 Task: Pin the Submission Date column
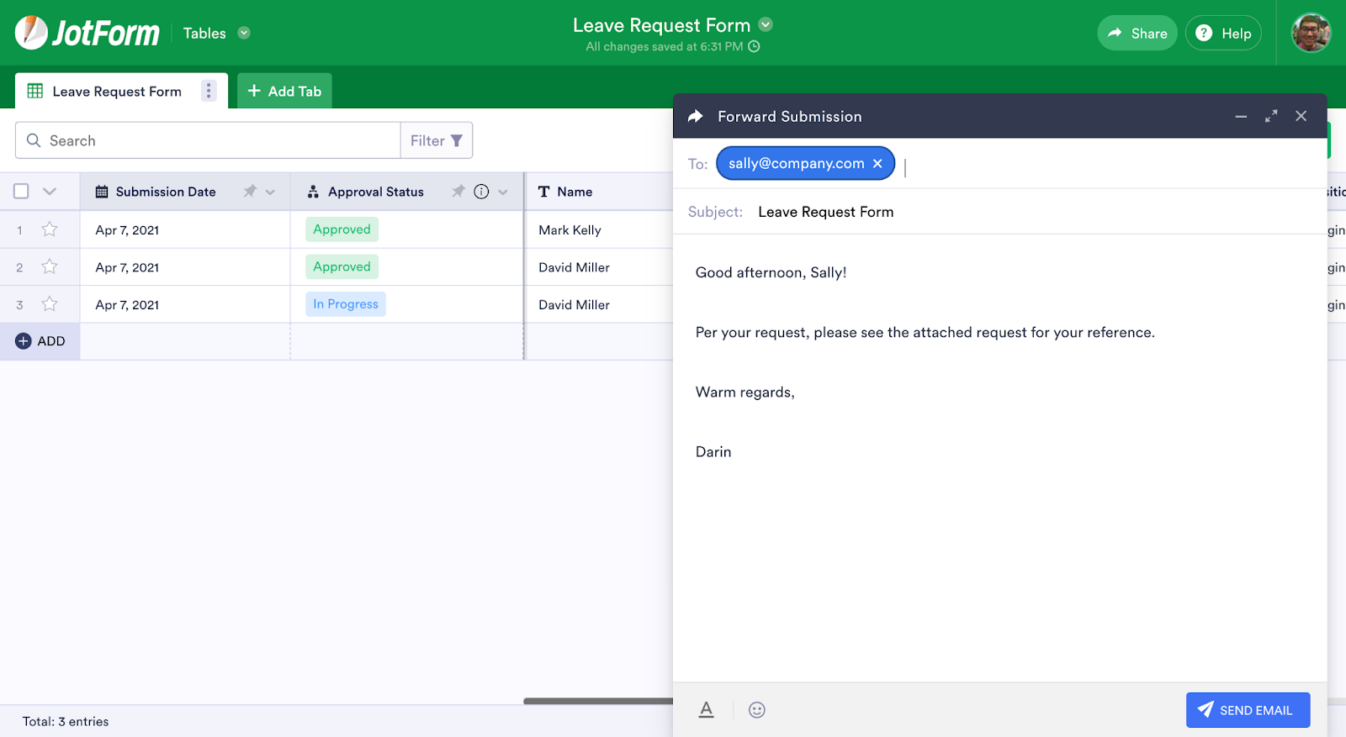[250, 192]
